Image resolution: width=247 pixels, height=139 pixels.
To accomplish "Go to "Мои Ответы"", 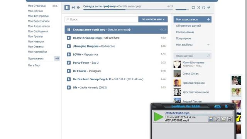I will (x=36, y=47).
